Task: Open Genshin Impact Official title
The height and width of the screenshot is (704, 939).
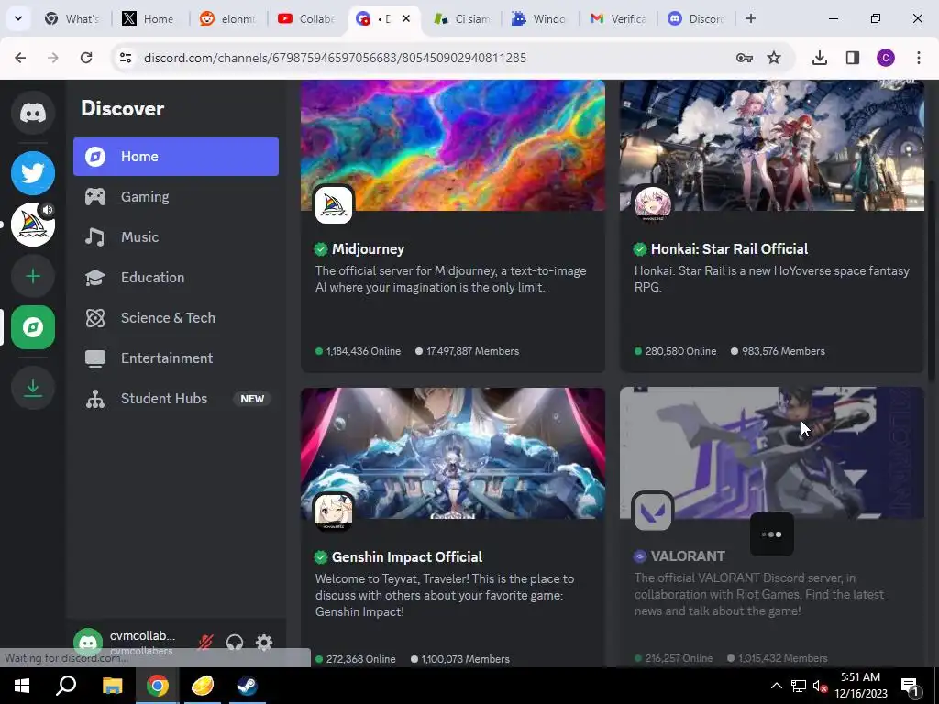Action: pyautogui.click(x=407, y=557)
